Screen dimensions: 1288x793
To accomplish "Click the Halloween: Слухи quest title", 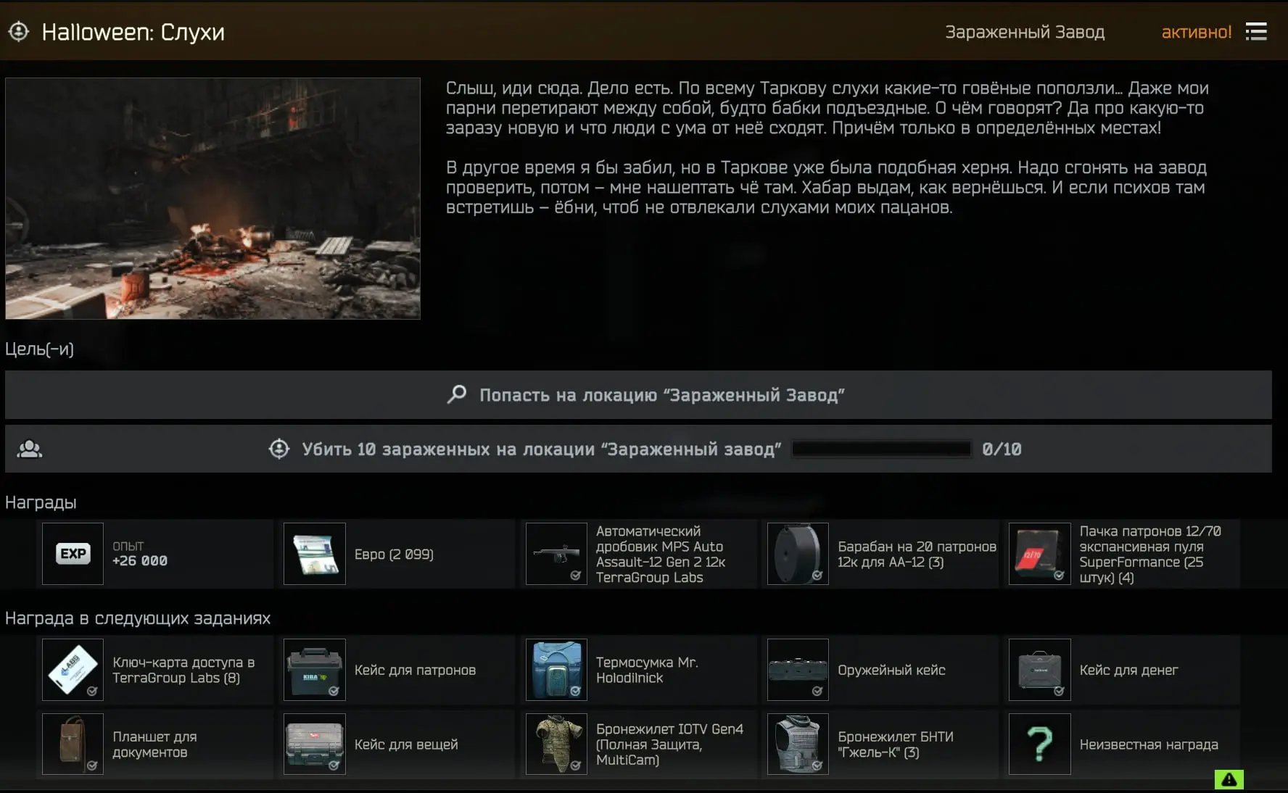I will click(x=133, y=32).
